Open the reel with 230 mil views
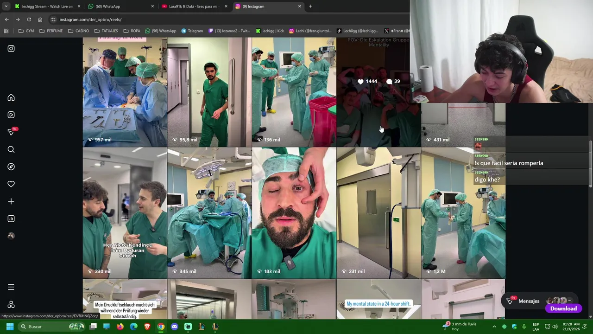The height and width of the screenshot is (334, 593). [125, 213]
